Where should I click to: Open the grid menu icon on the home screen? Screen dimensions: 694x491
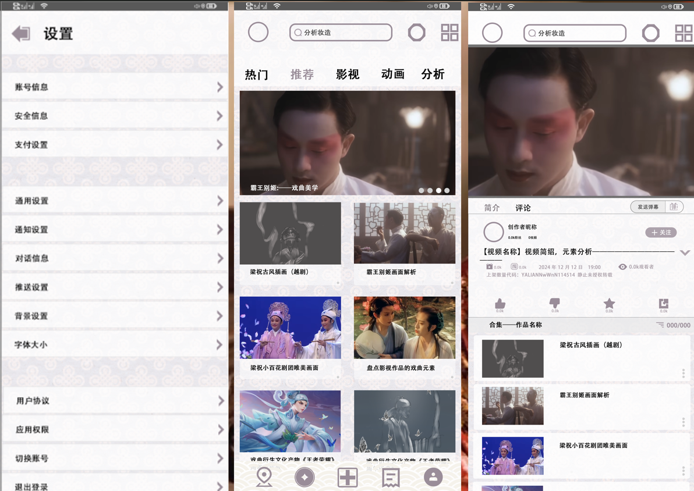coord(449,33)
